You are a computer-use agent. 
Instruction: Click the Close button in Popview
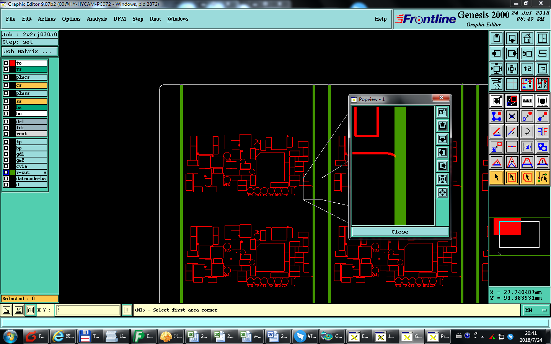[400, 232]
